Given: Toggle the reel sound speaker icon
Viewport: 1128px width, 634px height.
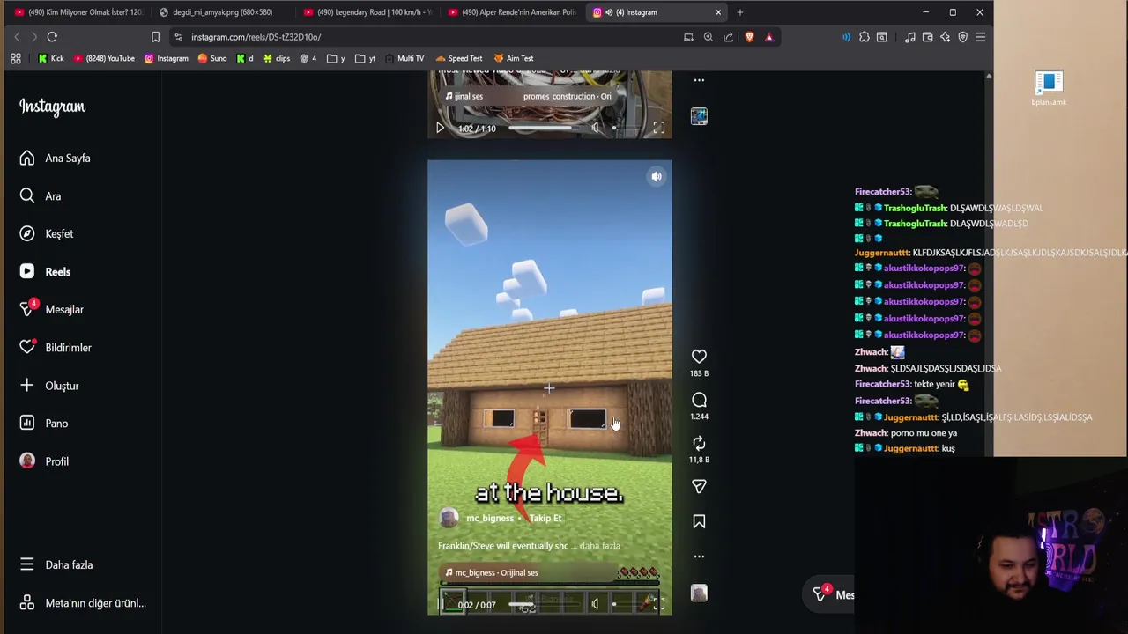Looking at the screenshot, I should pyautogui.click(x=656, y=177).
